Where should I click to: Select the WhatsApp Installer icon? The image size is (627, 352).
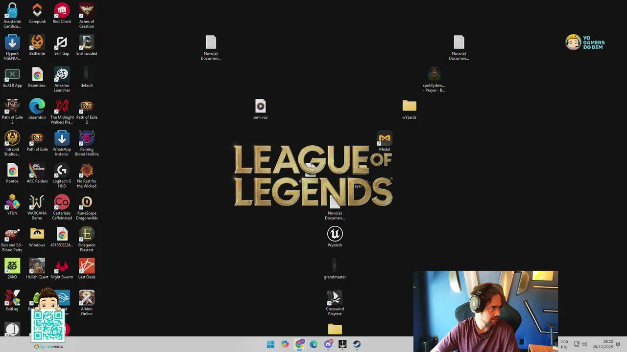(62, 143)
